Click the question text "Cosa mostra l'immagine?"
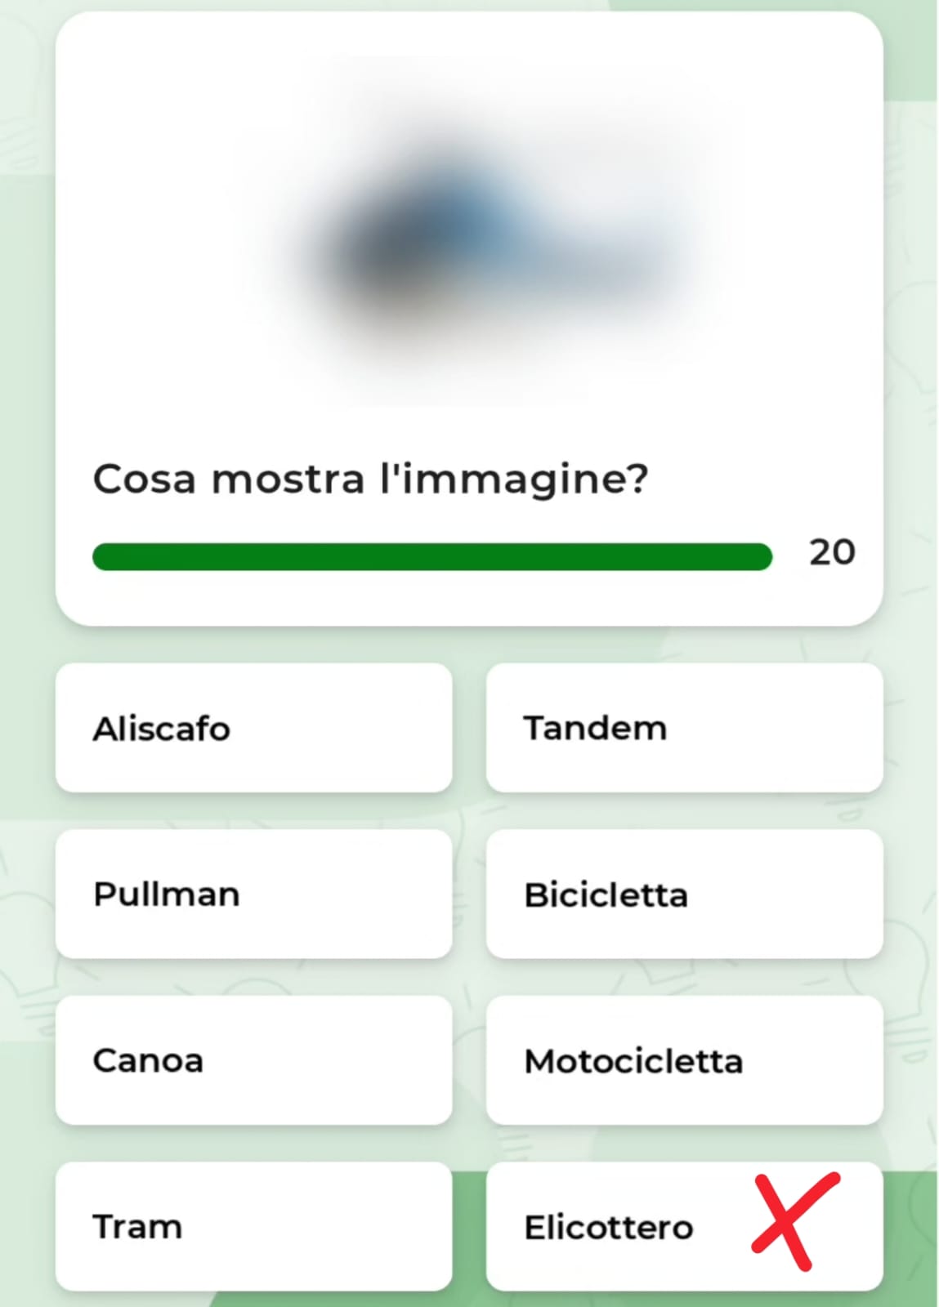939x1307 pixels. coord(370,479)
